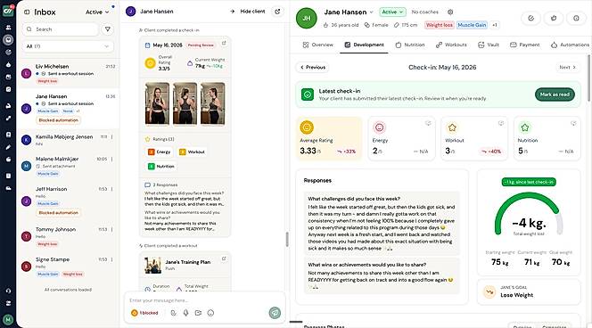Toggle Hide client panel
Screen dimensions: 592x328
(248, 12)
